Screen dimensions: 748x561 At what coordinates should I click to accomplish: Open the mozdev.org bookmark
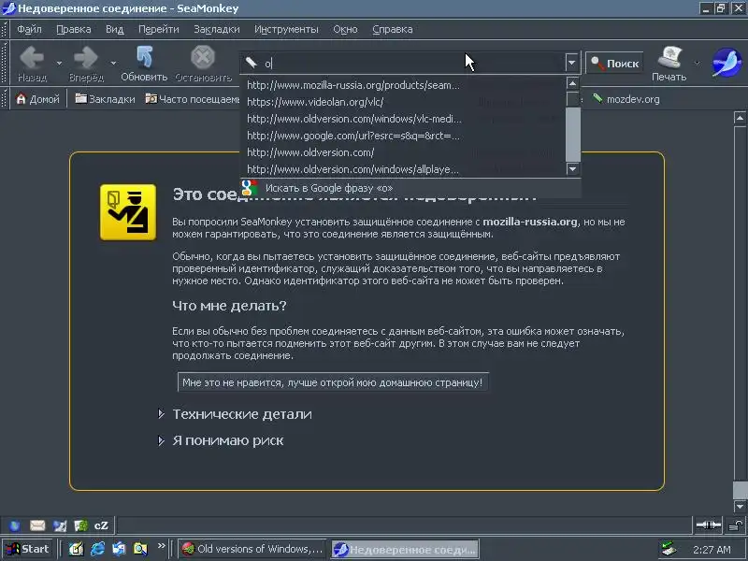click(x=626, y=99)
